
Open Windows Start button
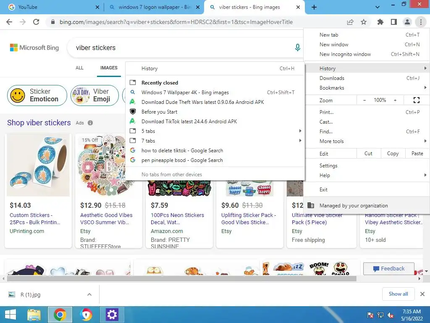(10, 315)
